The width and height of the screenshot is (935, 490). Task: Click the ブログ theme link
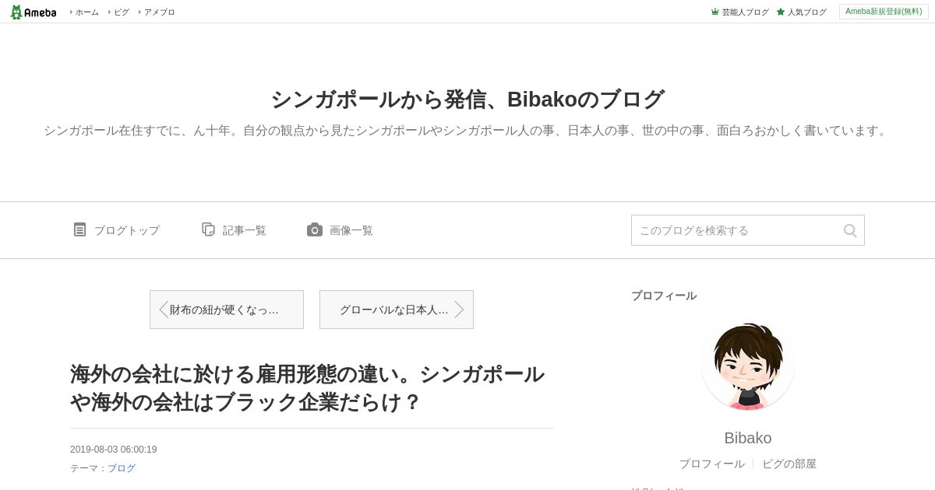(122, 468)
